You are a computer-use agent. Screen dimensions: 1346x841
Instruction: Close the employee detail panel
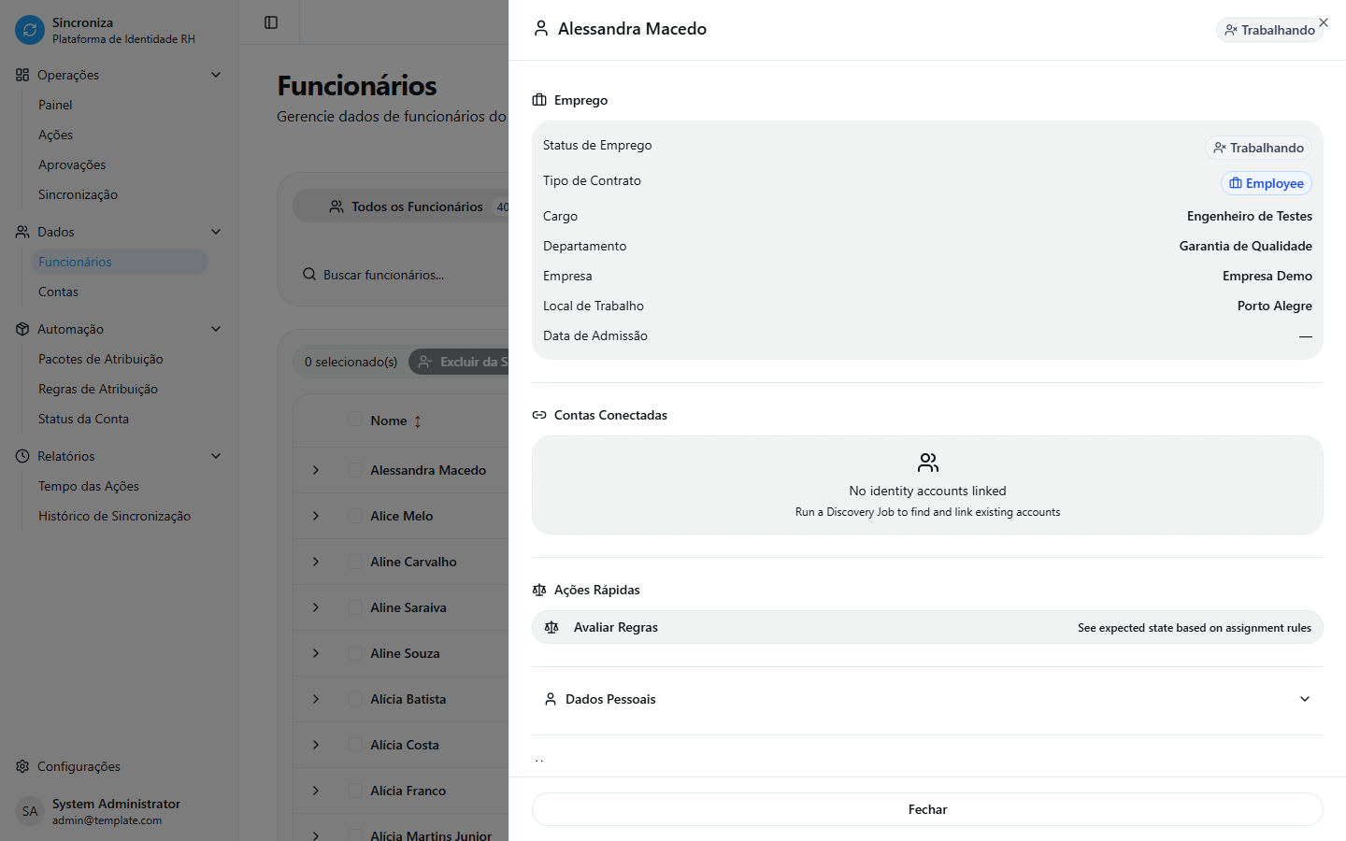pos(1323,22)
